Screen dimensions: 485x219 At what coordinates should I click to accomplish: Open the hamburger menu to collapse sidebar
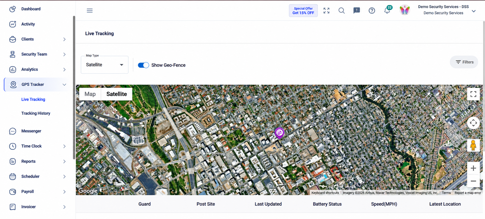pos(90,10)
